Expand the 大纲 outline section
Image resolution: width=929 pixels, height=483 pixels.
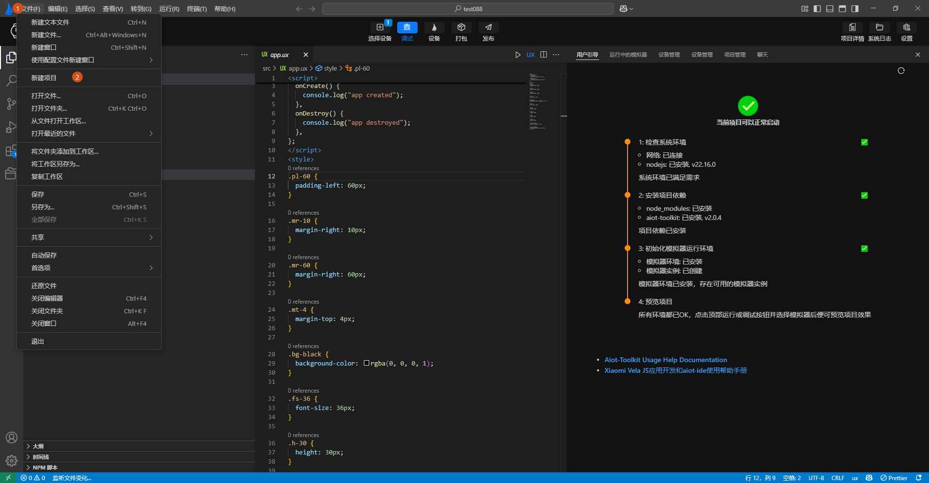[x=38, y=446]
